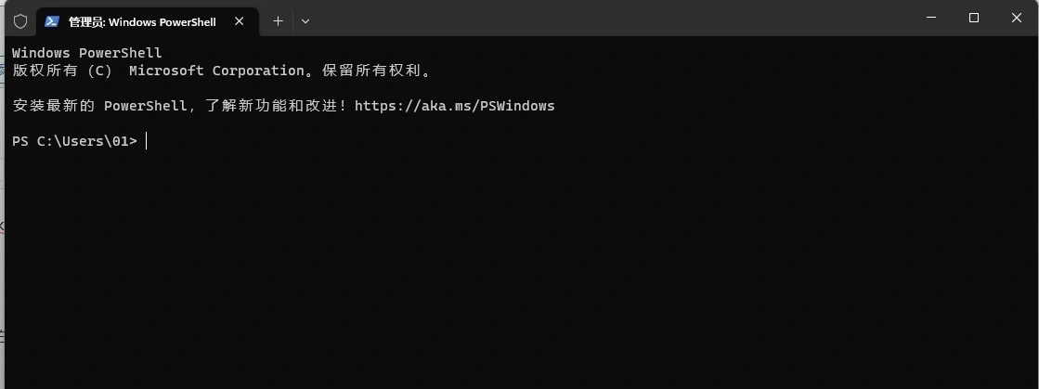Click the administrator shield icon

click(20, 21)
